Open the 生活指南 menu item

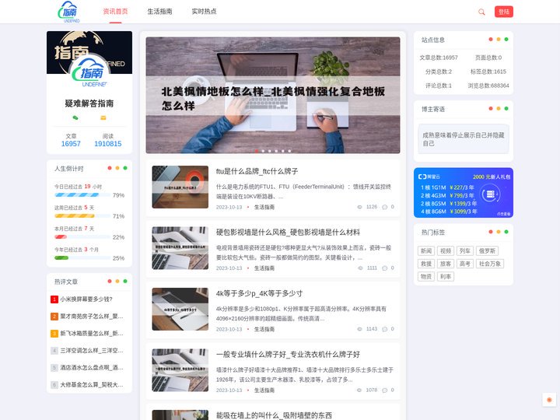159,12
